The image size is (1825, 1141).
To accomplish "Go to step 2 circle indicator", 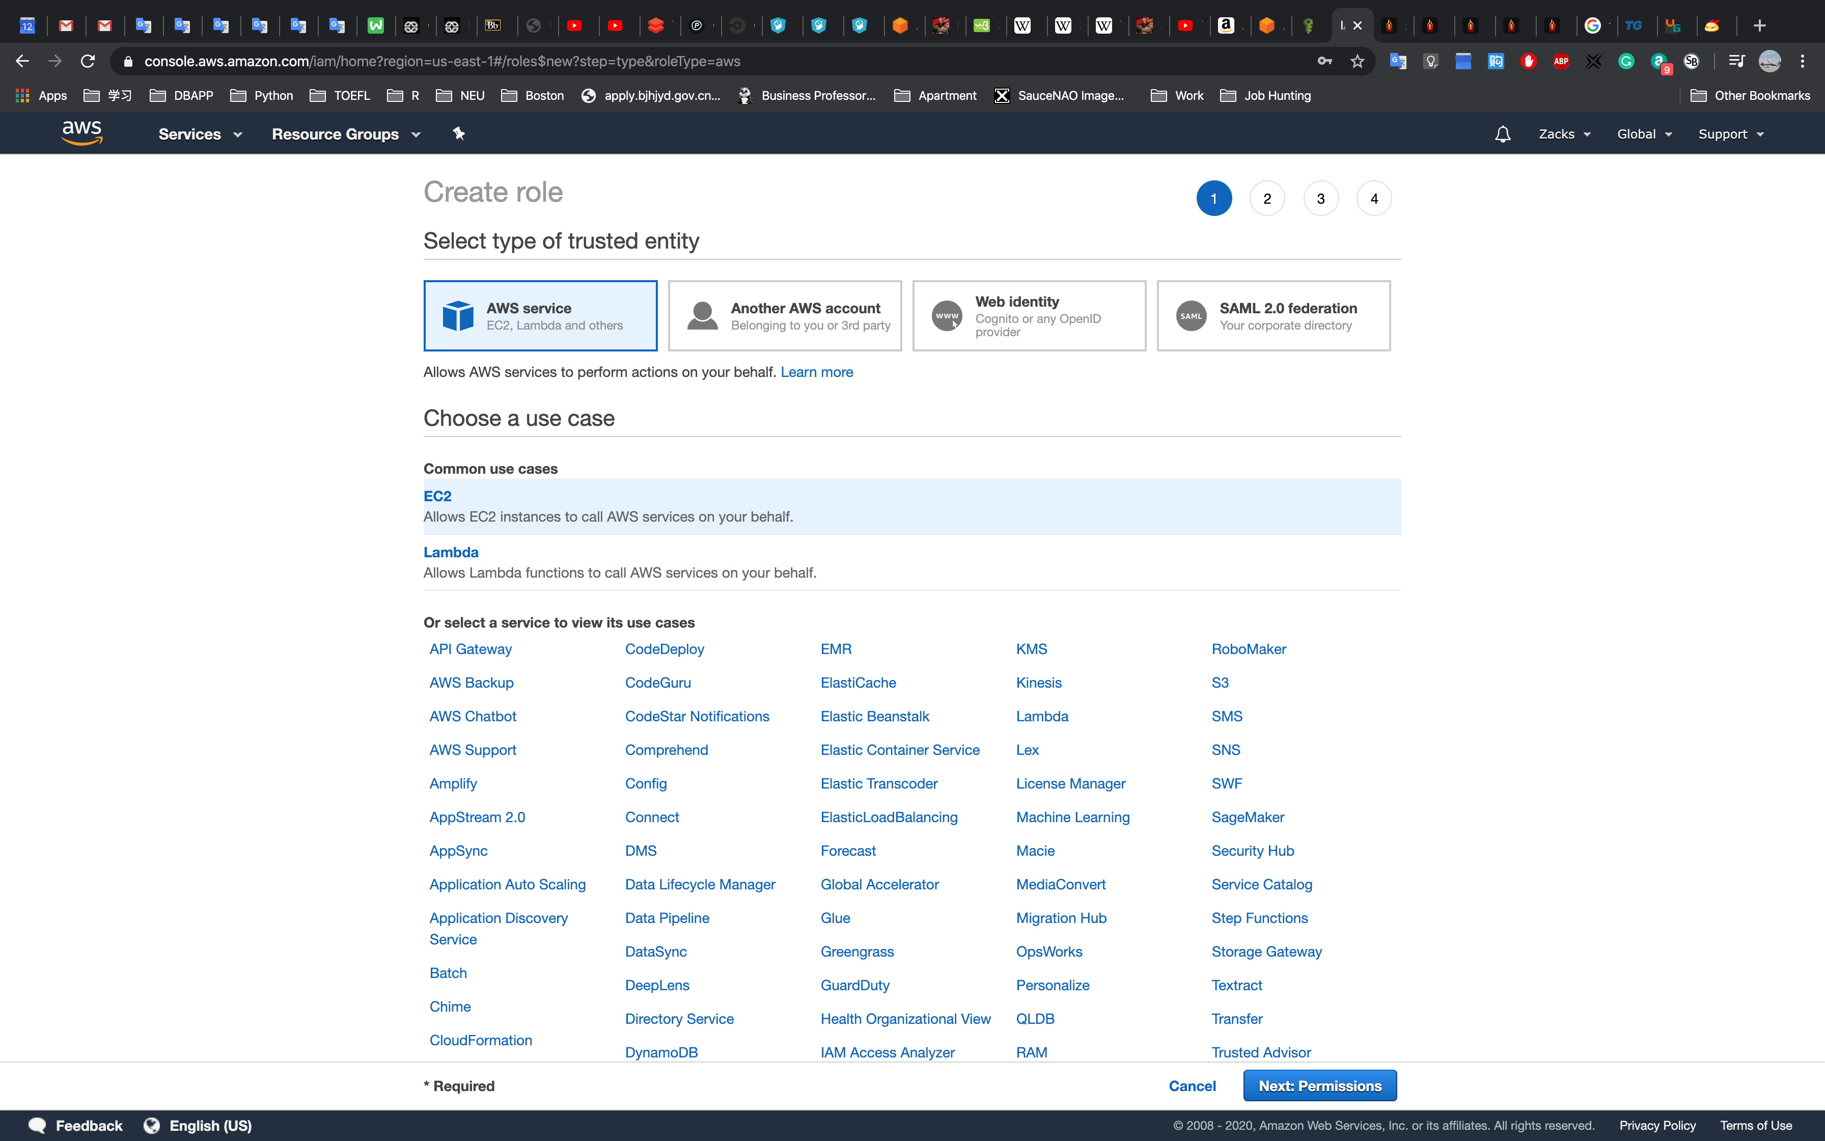I will pos(1267,199).
